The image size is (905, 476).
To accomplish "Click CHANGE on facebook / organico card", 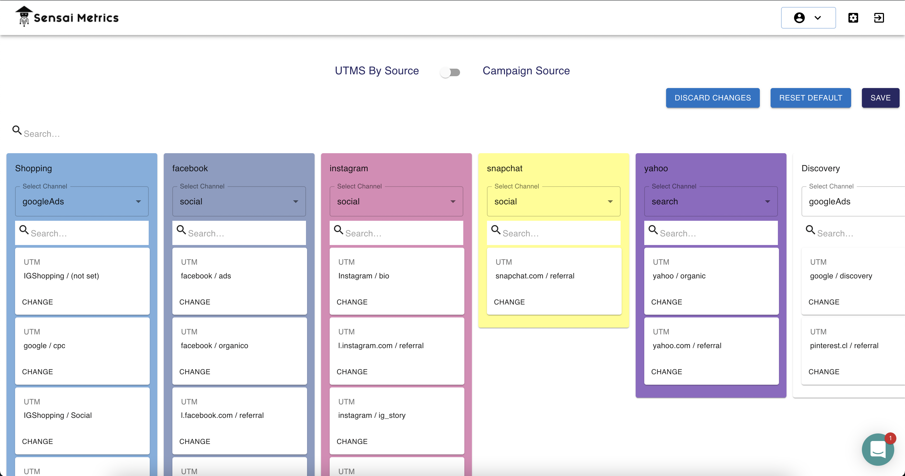I will (195, 372).
